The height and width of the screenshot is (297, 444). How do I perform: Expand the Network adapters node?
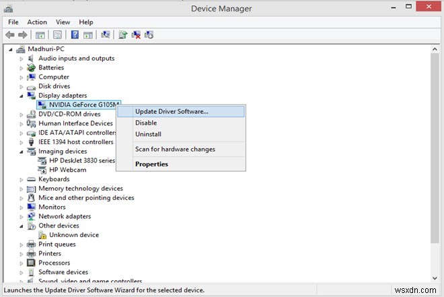pyautogui.click(x=22, y=217)
